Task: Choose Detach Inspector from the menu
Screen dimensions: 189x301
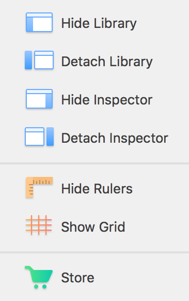Action: (x=94, y=138)
